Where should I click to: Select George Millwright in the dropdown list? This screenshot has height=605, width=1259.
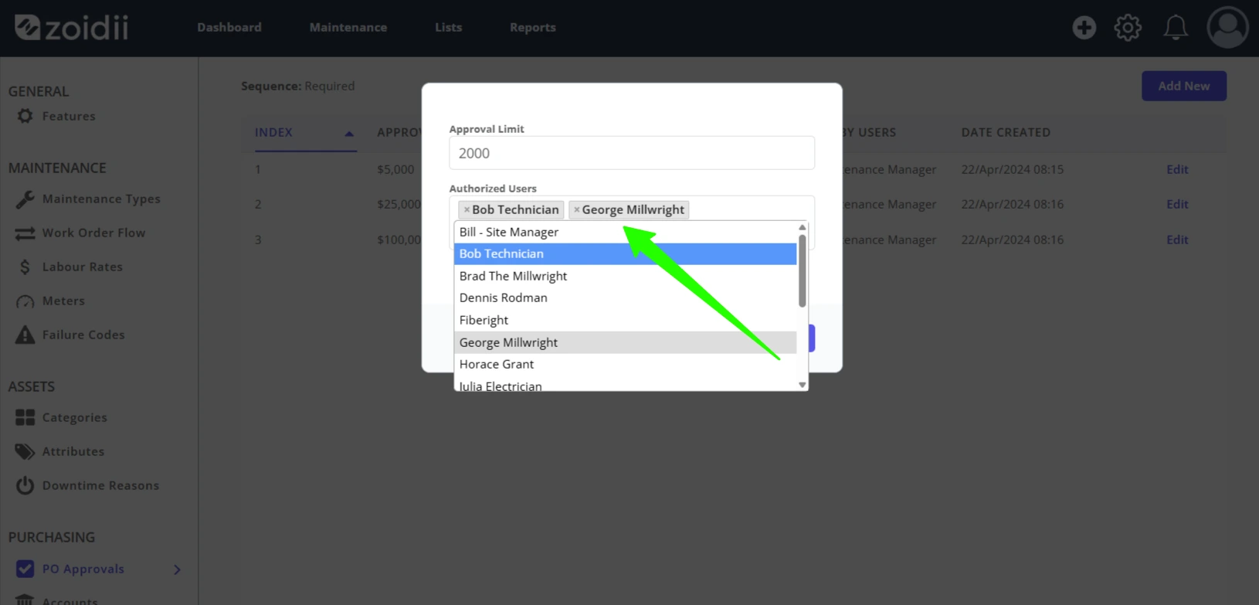(625, 342)
